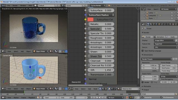This screenshot has height=100, width=178.
Task: Click the screen layout browse icon
Action: 36,6
